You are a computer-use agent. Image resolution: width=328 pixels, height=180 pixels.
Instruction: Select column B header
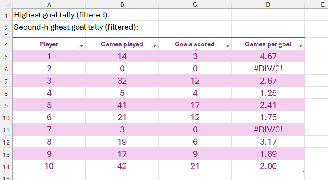[122, 4]
